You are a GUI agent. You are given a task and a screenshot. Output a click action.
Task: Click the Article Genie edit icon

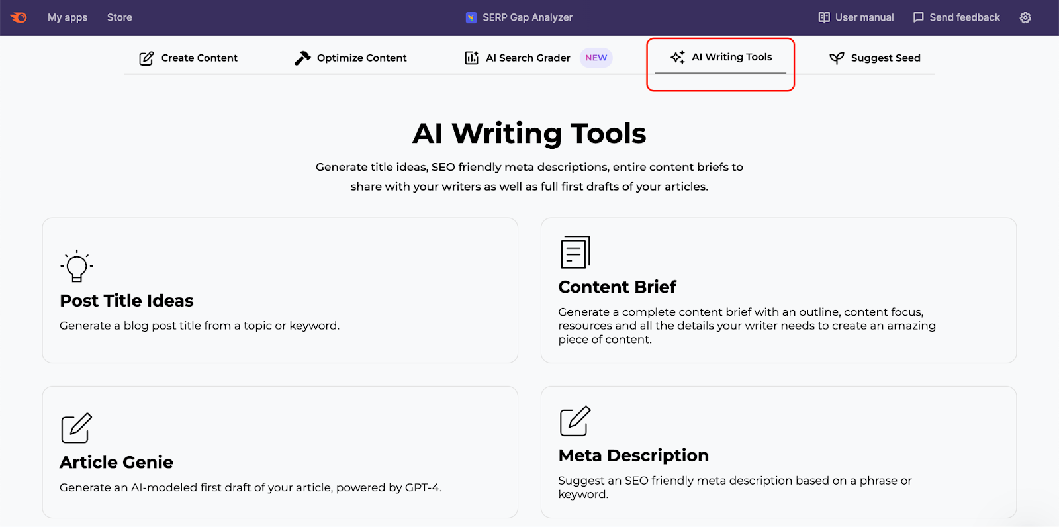(77, 428)
